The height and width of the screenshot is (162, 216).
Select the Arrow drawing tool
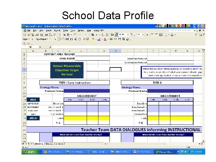(x=55, y=39)
